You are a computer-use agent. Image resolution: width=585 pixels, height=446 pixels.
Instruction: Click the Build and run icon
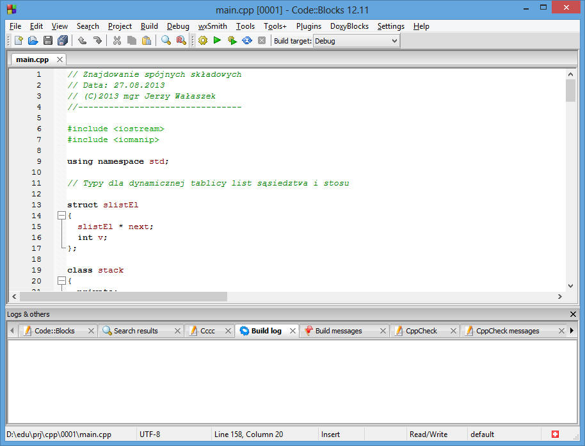(232, 41)
